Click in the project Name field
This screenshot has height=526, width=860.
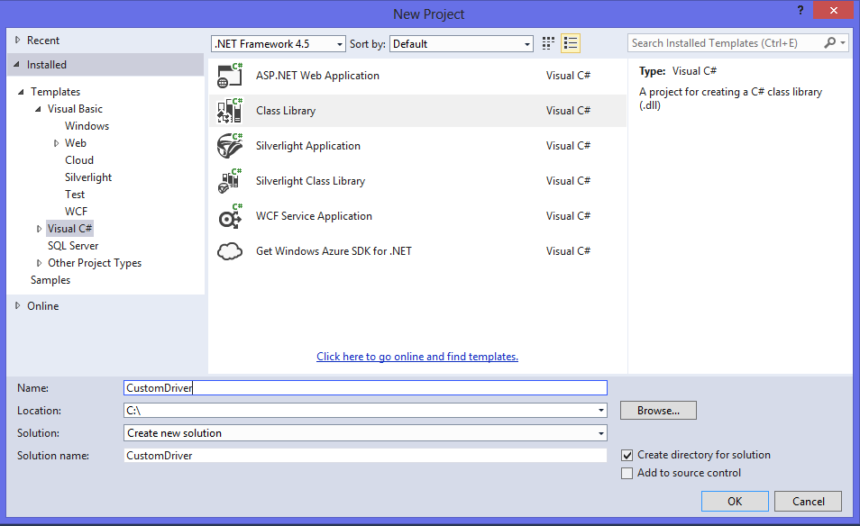365,388
